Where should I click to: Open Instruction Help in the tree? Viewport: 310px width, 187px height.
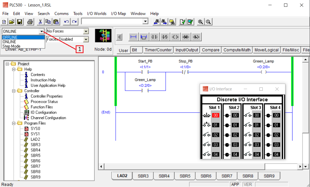43,80
